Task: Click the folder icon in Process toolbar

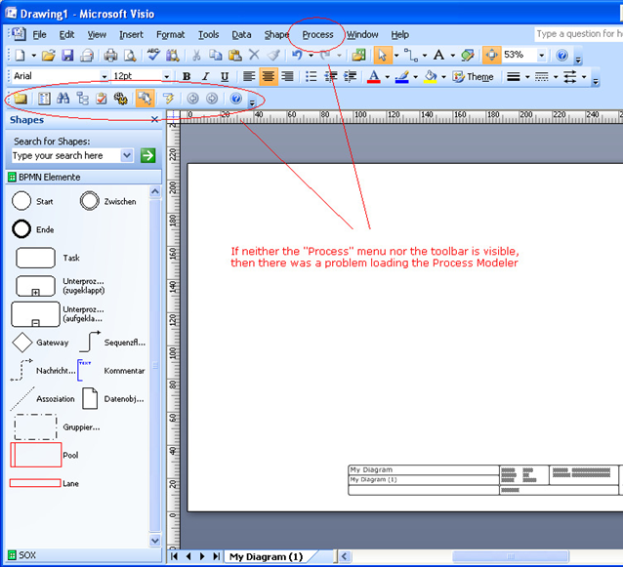Action: pos(21,99)
